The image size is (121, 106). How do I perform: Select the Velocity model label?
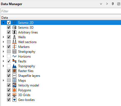coord(29,85)
